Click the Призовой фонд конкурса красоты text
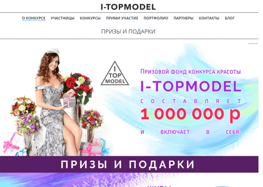263x187 pixels. pos(191,72)
